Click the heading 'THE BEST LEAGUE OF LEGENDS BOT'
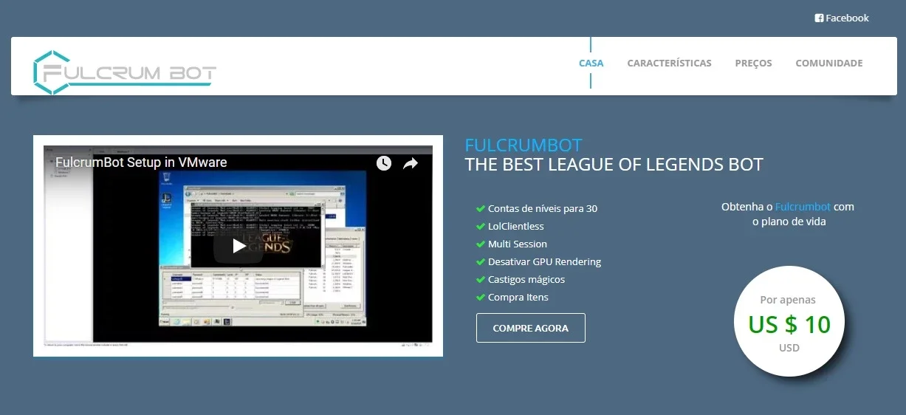The image size is (906, 415). tap(614, 164)
